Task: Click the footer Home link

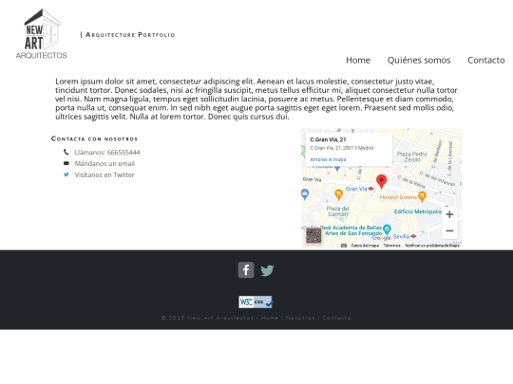Action: pyautogui.click(x=270, y=318)
